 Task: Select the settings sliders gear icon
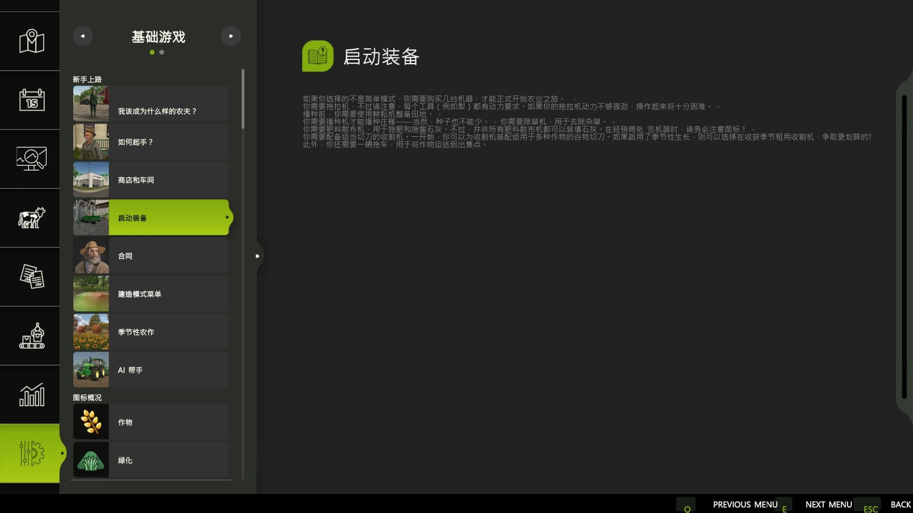(31, 453)
